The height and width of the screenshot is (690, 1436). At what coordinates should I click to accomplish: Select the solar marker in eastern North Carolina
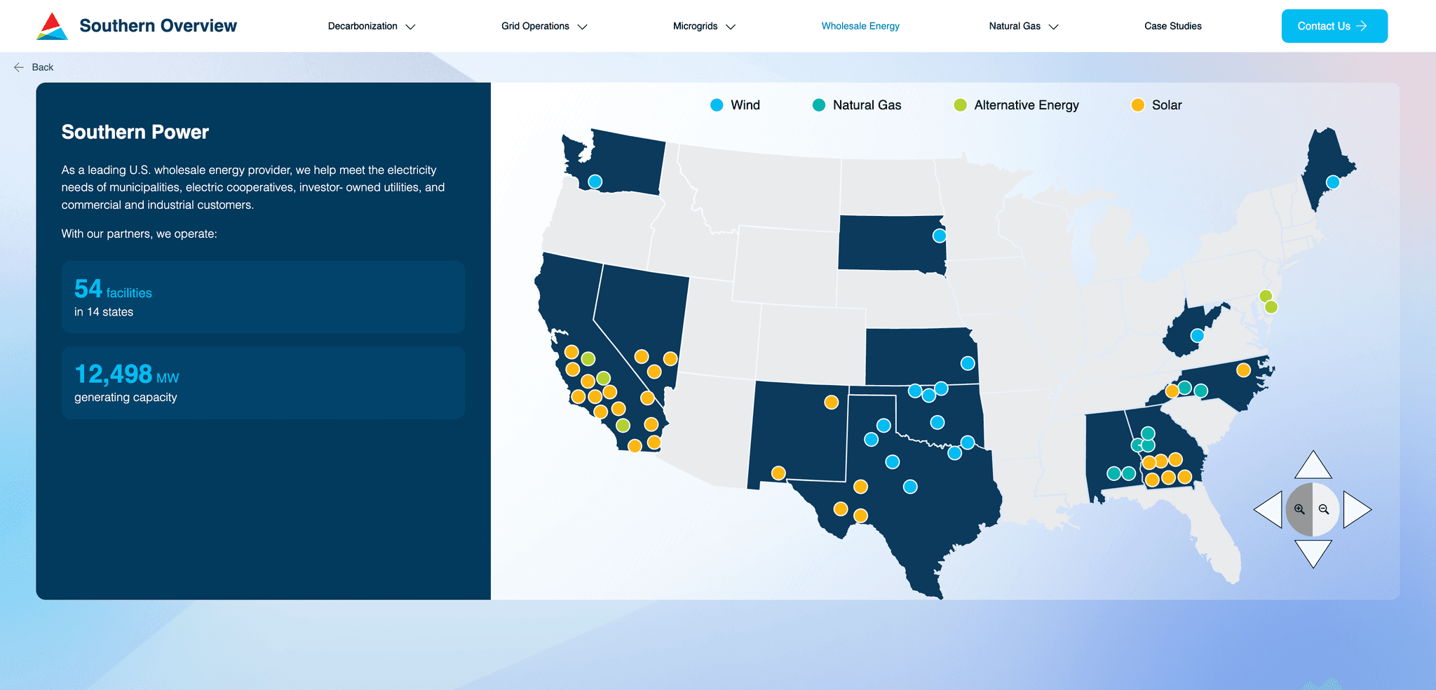[1243, 370]
